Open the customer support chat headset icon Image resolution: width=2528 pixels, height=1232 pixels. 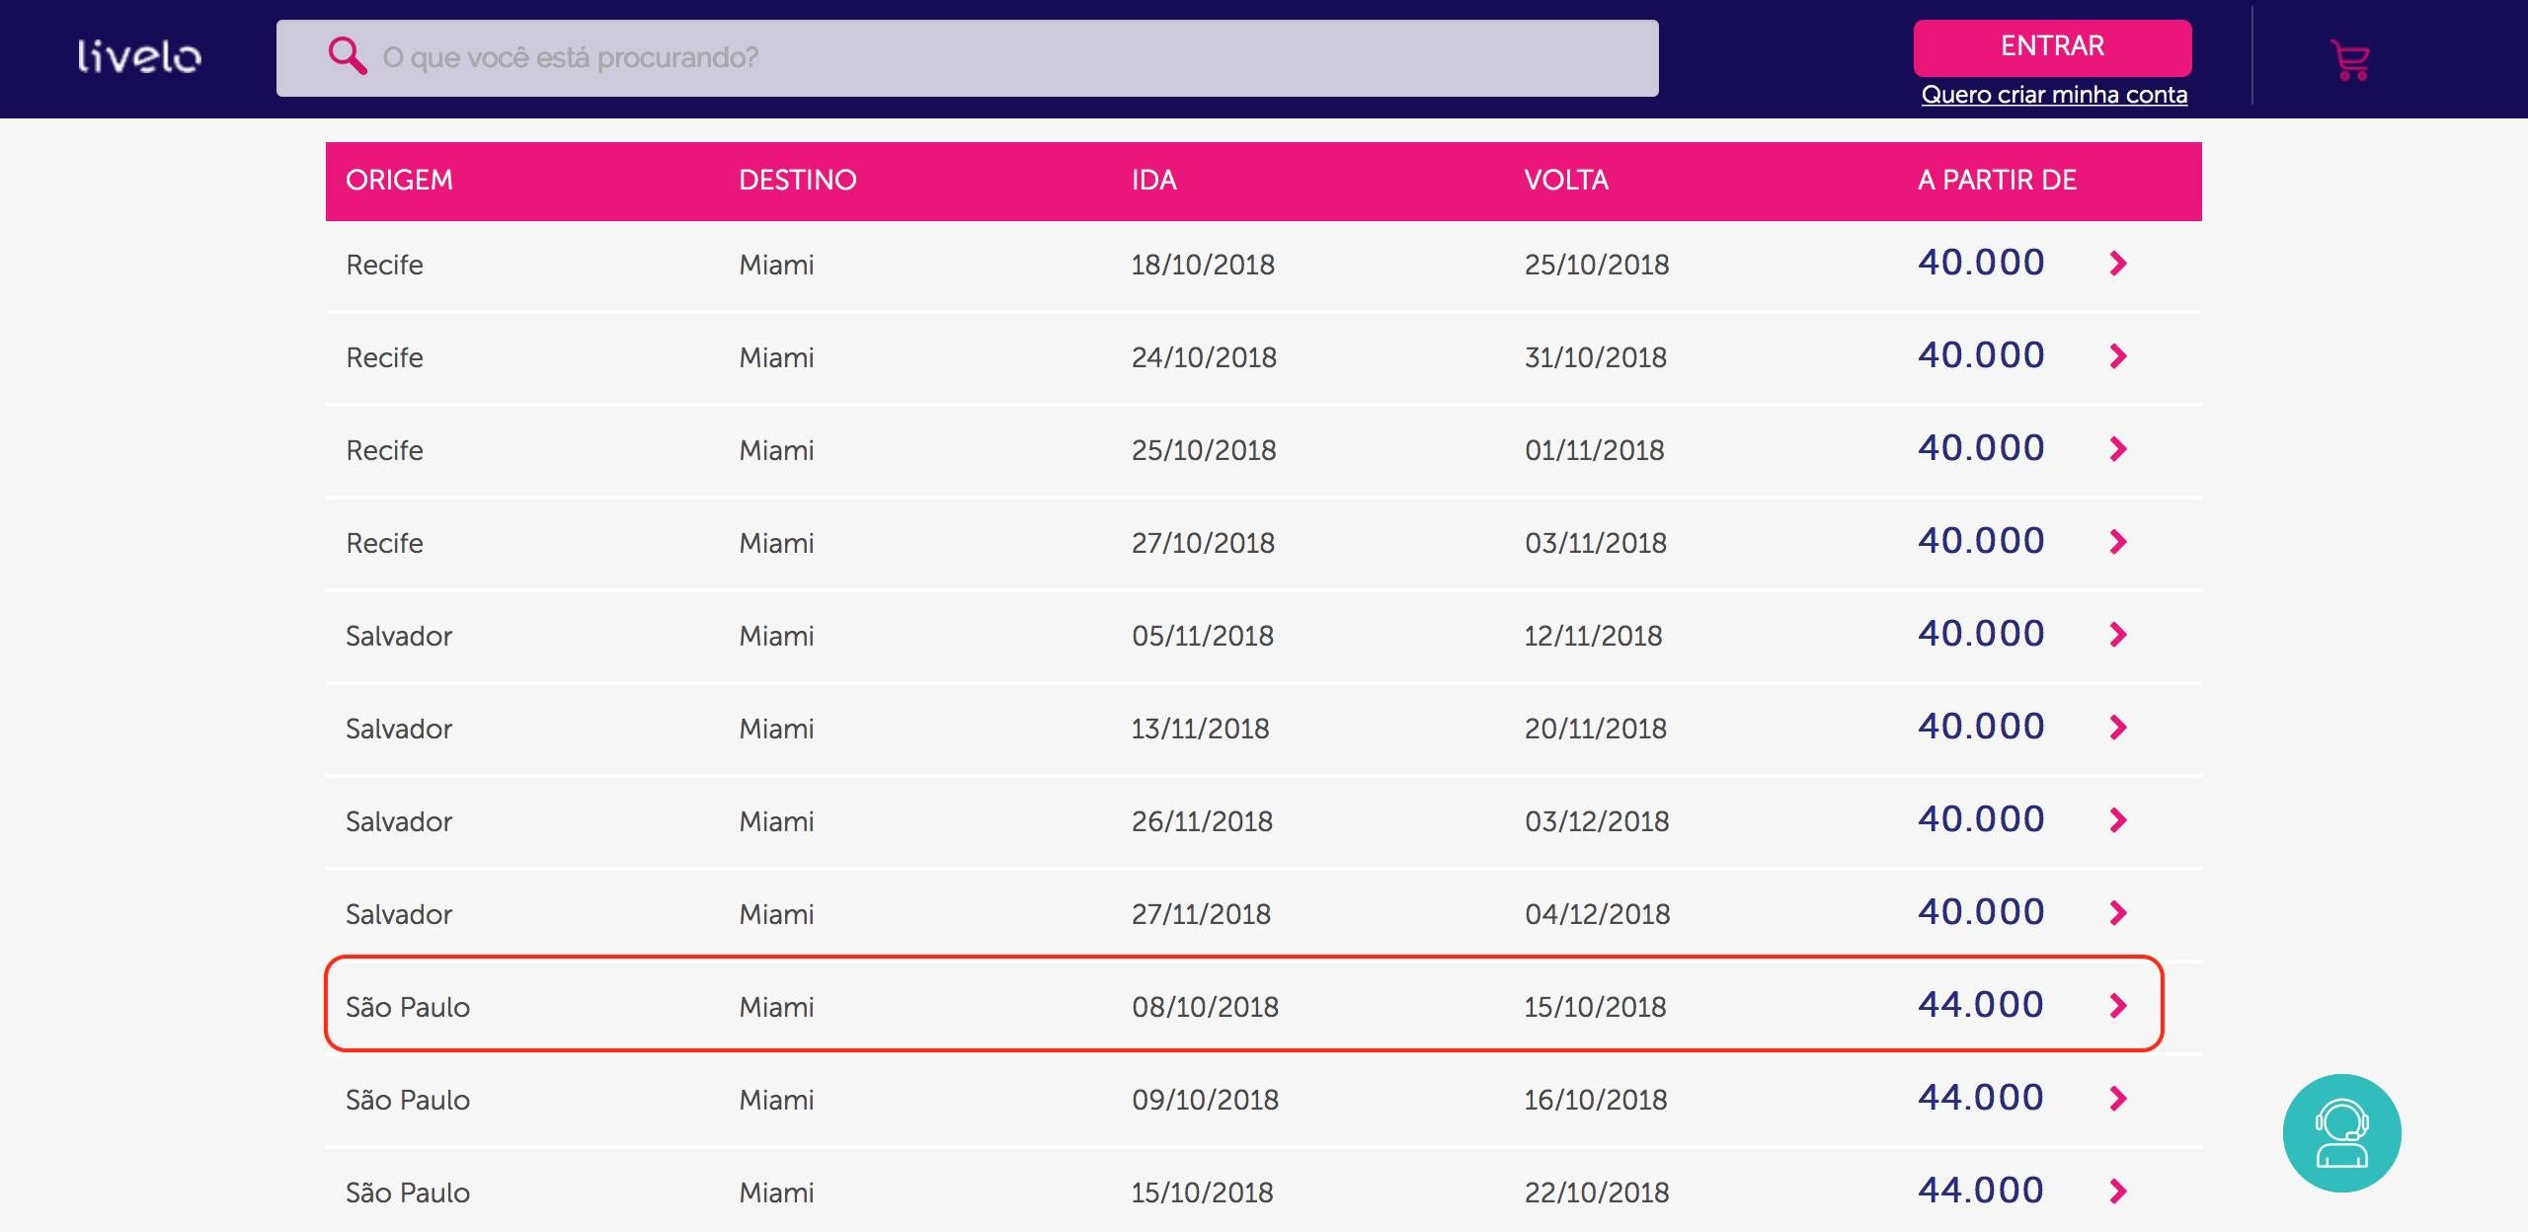2342,1133
